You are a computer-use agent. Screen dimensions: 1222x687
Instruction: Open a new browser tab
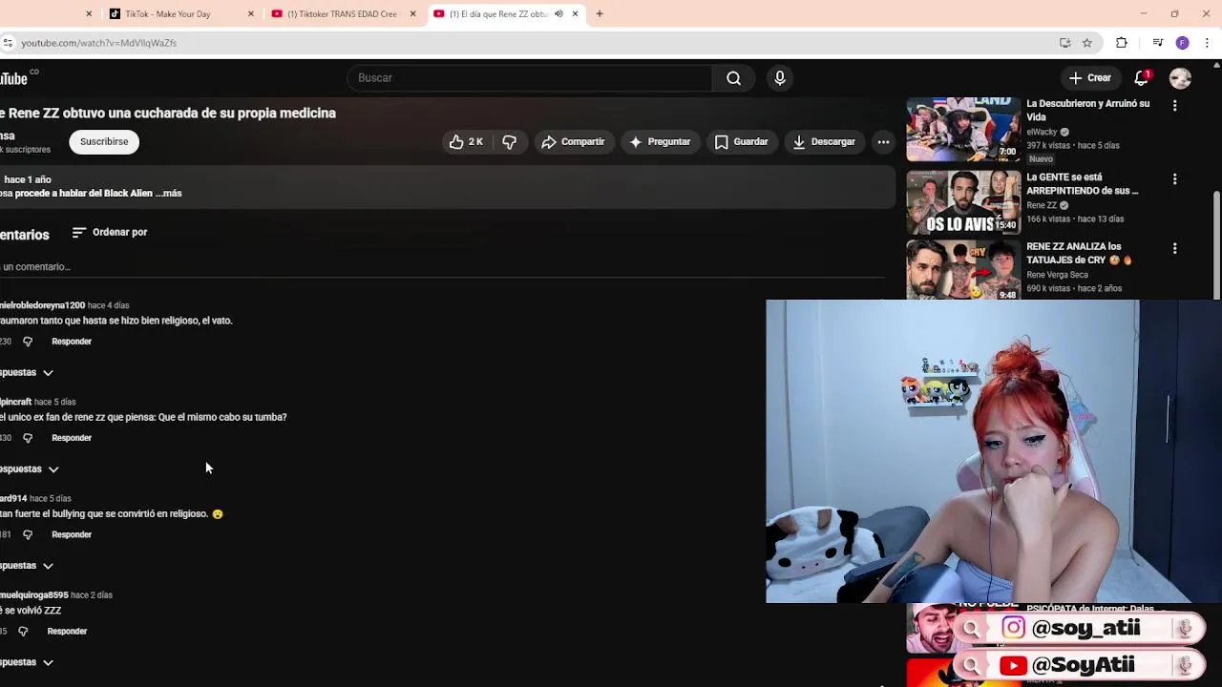[600, 13]
